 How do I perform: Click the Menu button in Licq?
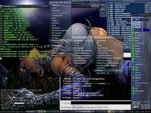[136, 107]
